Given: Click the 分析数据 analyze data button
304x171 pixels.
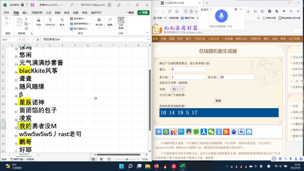Looking at the screenshot, I should click(121, 23).
